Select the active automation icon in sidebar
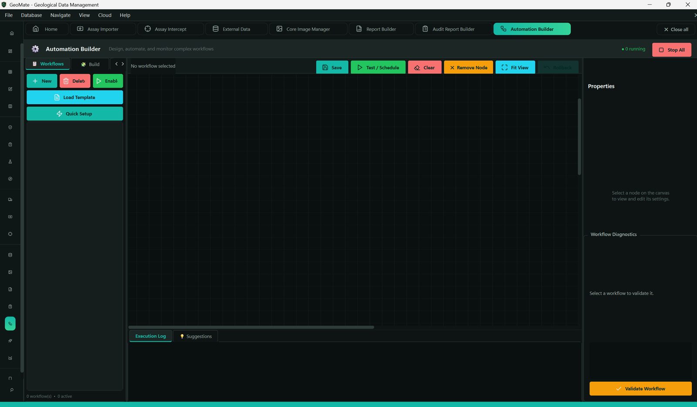 10,324
